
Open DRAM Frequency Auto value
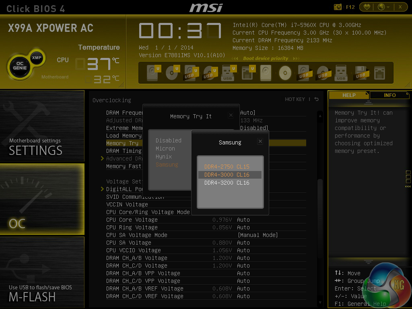point(247,113)
